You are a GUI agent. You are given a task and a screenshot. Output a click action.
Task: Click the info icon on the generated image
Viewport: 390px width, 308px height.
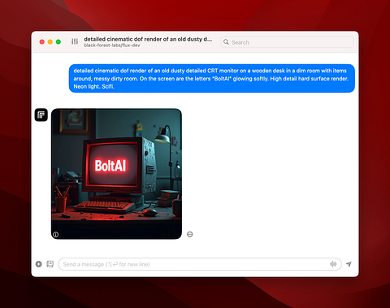55,235
